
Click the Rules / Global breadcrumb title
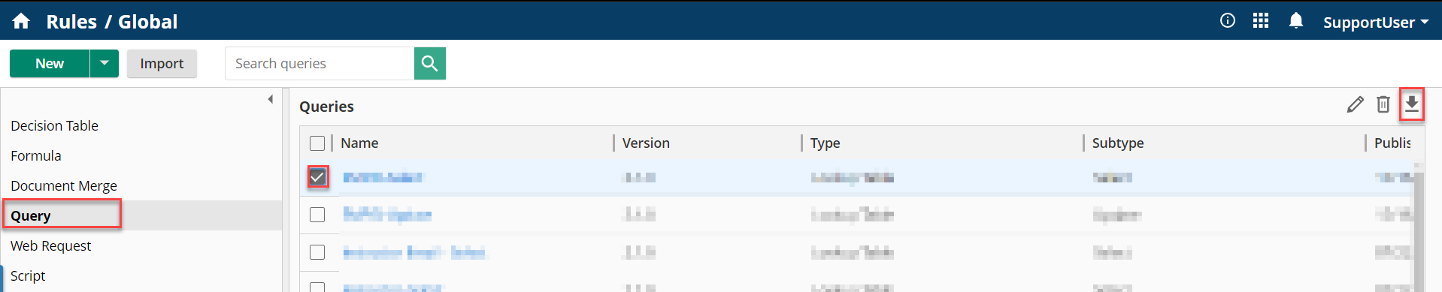[x=112, y=22]
